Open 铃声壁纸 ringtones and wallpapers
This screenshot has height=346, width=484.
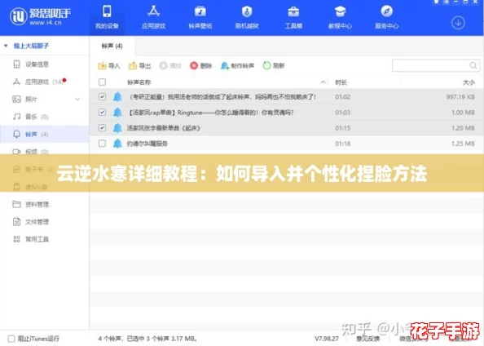pyautogui.click(x=200, y=17)
